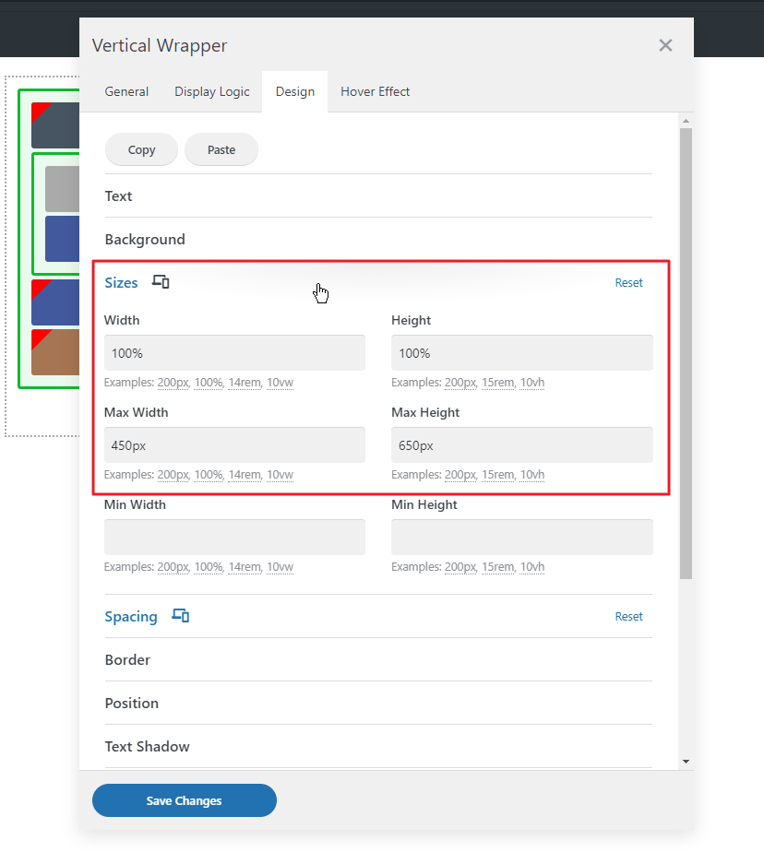Insert 10vh example under Max Height

(532, 475)
